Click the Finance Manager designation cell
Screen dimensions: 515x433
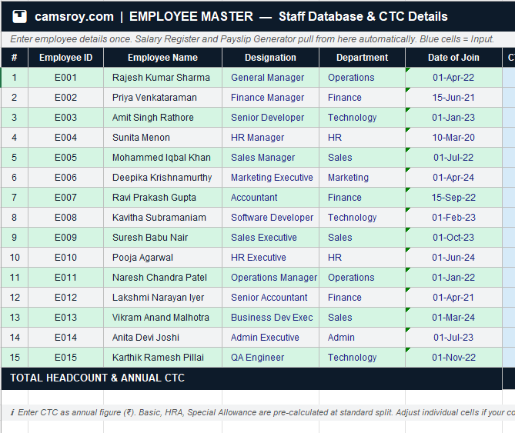tap(270, 98)
